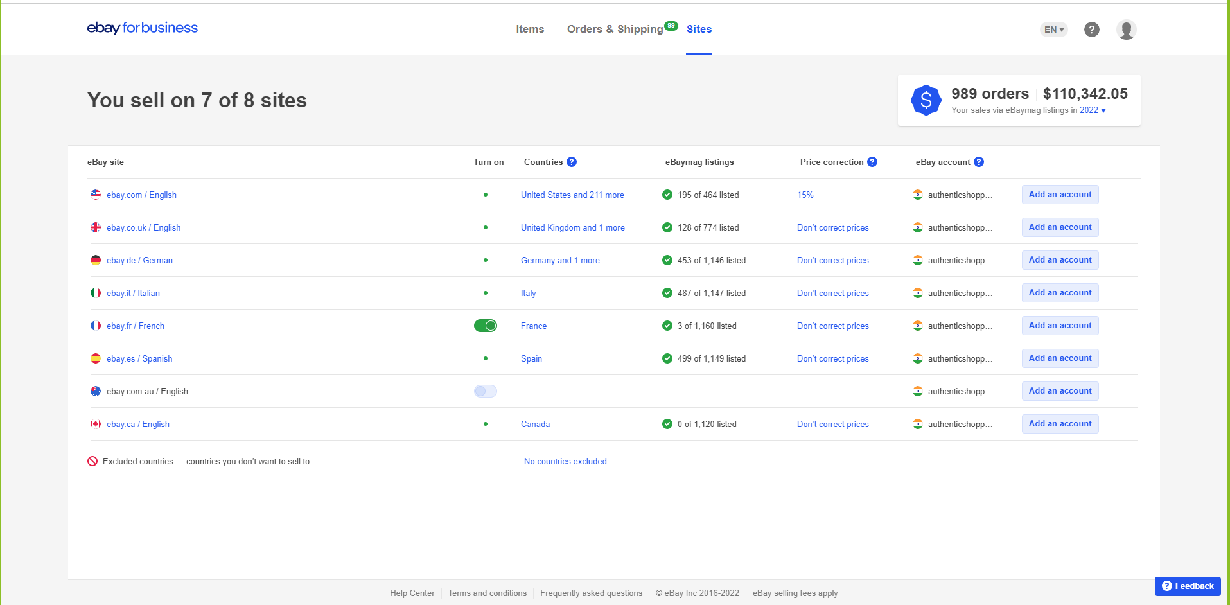This screenshot has height=605, width=1230.
Task: Click the turn-on dot for ebay.com
Action: tap(486, 195)
